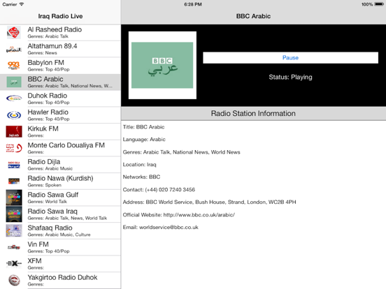Tap Genres: Arabic Music, Culture subtitle
Viewport: 386px width, 289px height.
(59, 235)
